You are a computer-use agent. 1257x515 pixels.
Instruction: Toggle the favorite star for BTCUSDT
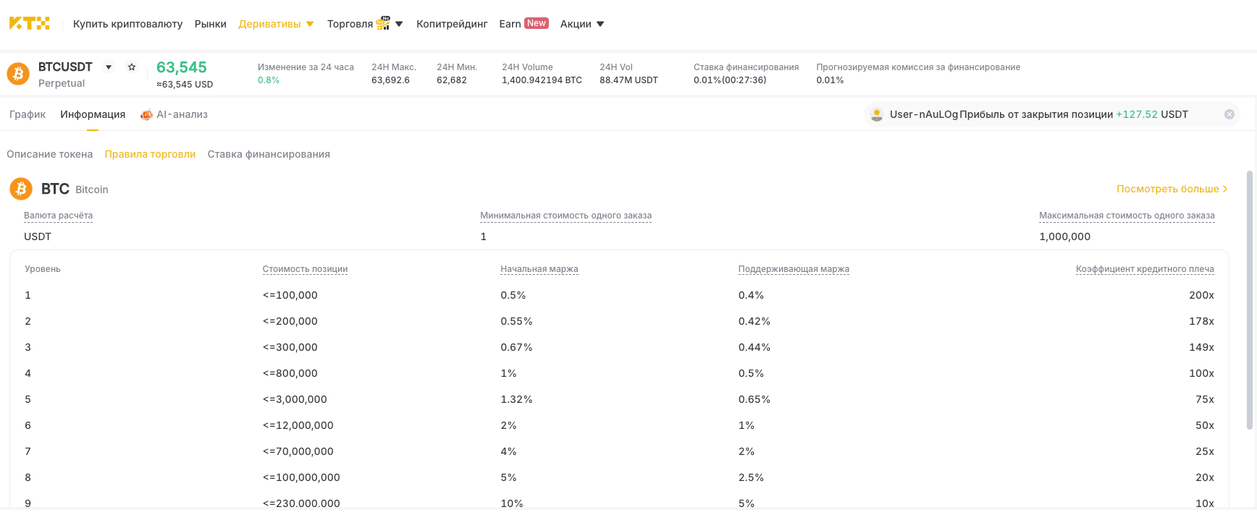point(132,67)
